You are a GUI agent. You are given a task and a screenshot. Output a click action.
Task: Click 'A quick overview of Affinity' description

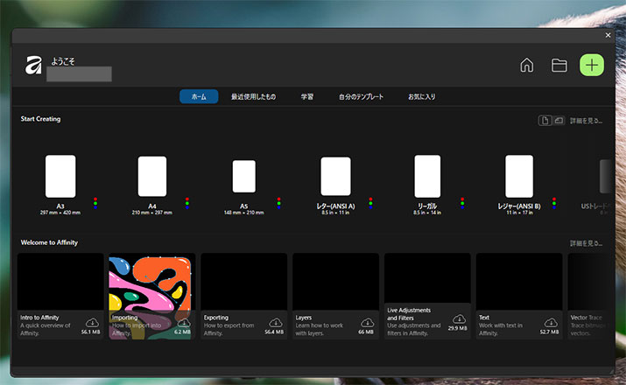coord(46,329)
